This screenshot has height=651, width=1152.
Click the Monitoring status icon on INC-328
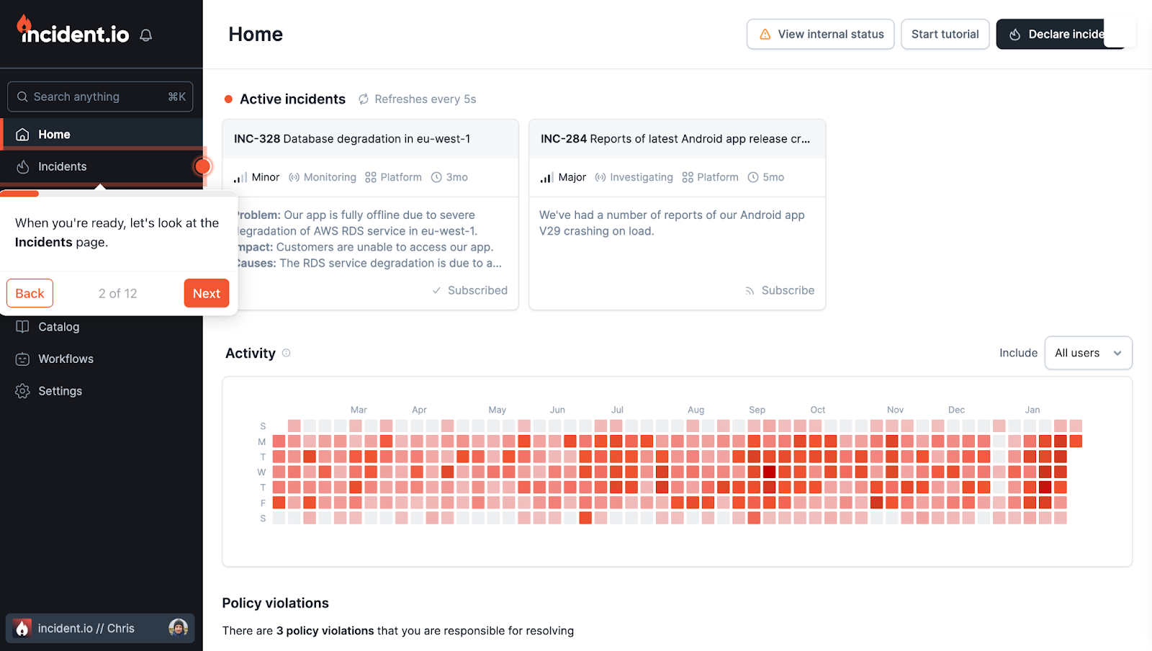pyautogui.click(x=294, y=177)
